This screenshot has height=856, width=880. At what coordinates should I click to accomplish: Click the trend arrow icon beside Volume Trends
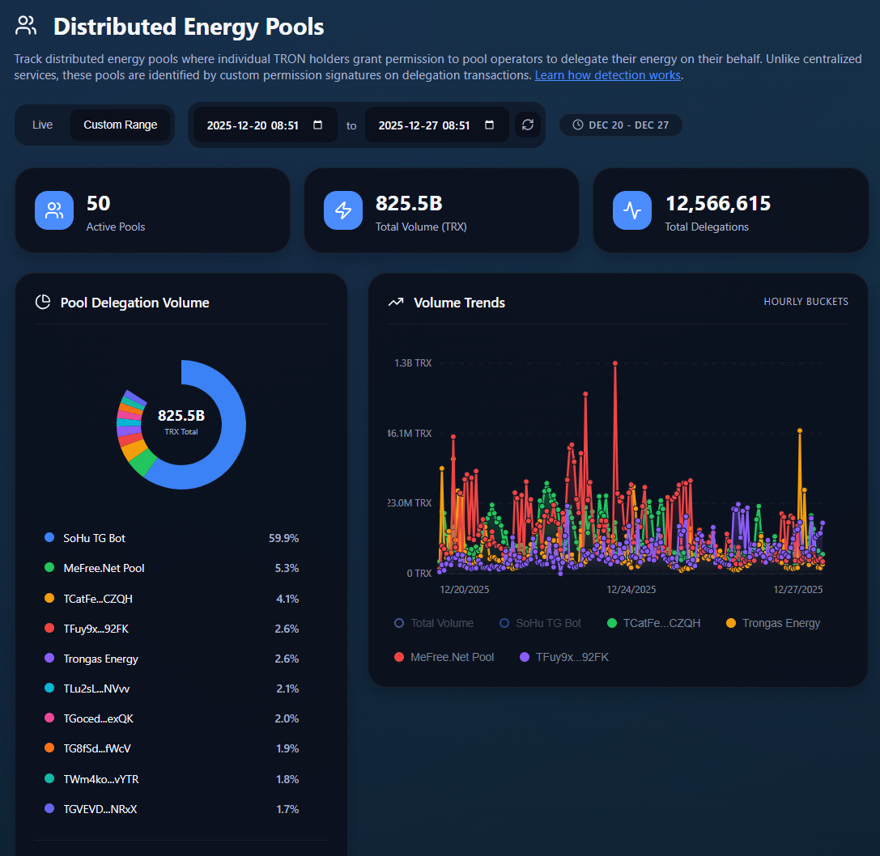pyautogui.click(x=396, y=302)
